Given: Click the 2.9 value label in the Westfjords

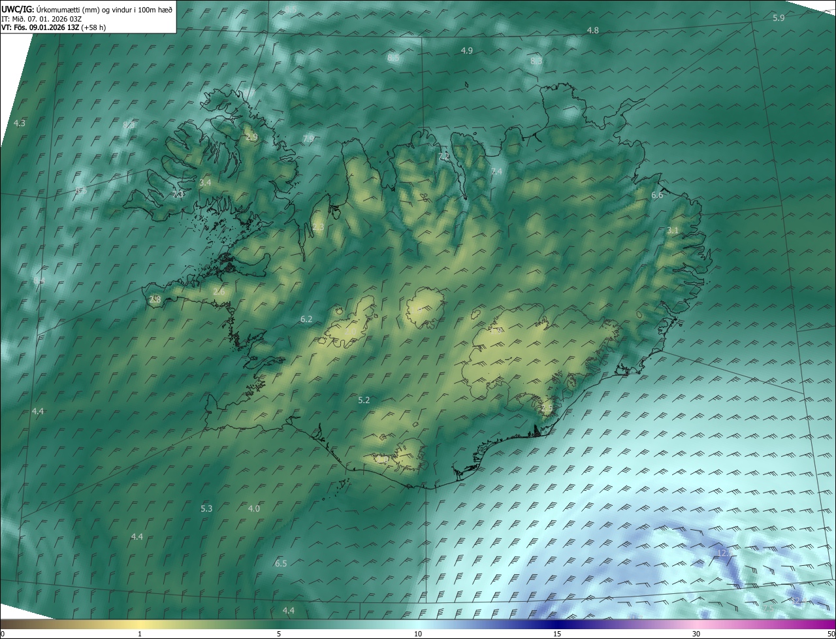Looking at the screenshot, I should coord(251,137).
